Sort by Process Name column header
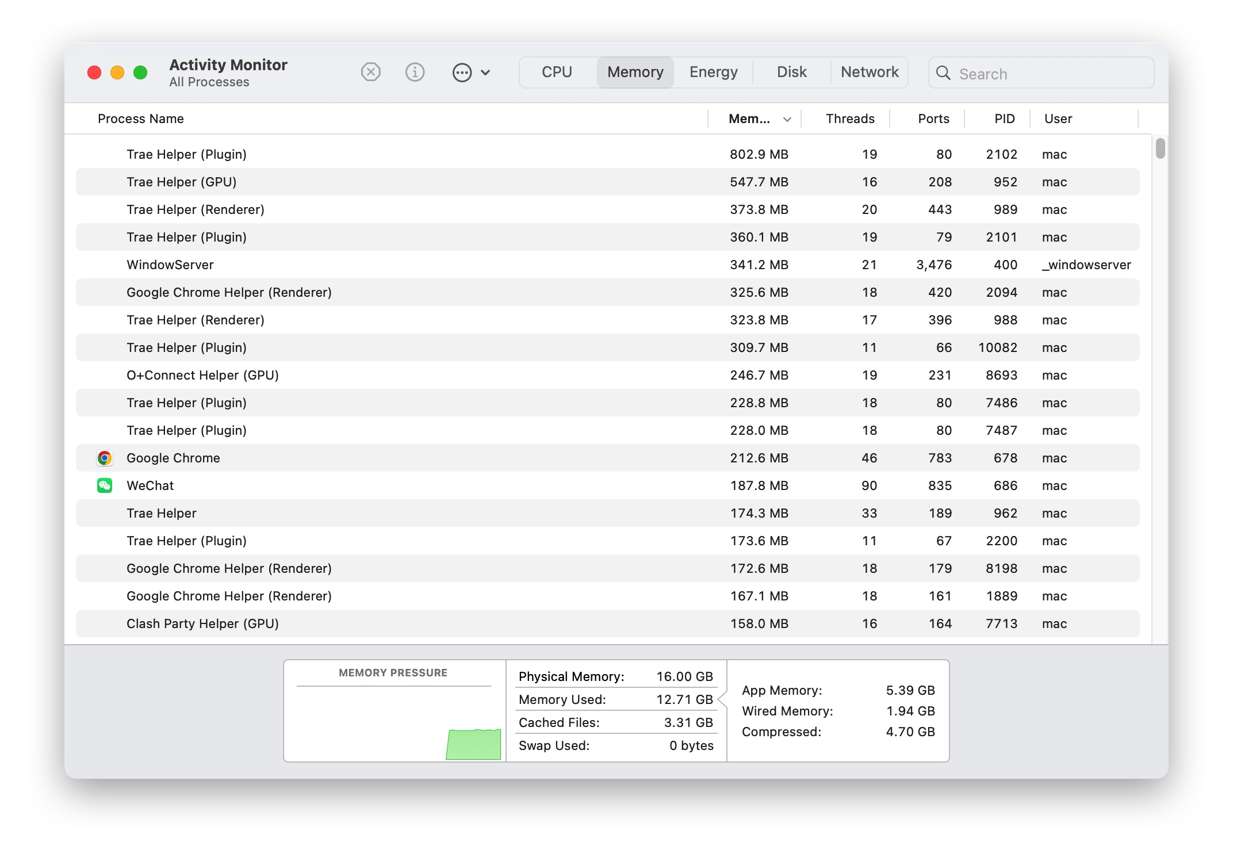 click(x=141, y=119)
